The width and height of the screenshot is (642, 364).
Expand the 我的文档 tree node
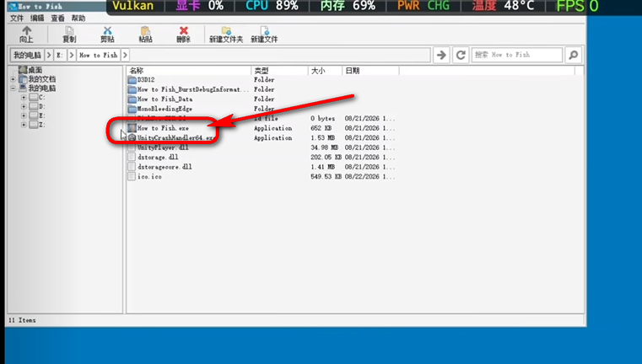pos(13,79)
